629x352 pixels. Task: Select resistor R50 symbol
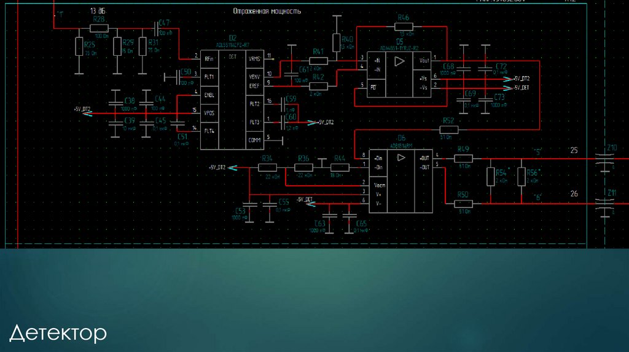[463, 204]
